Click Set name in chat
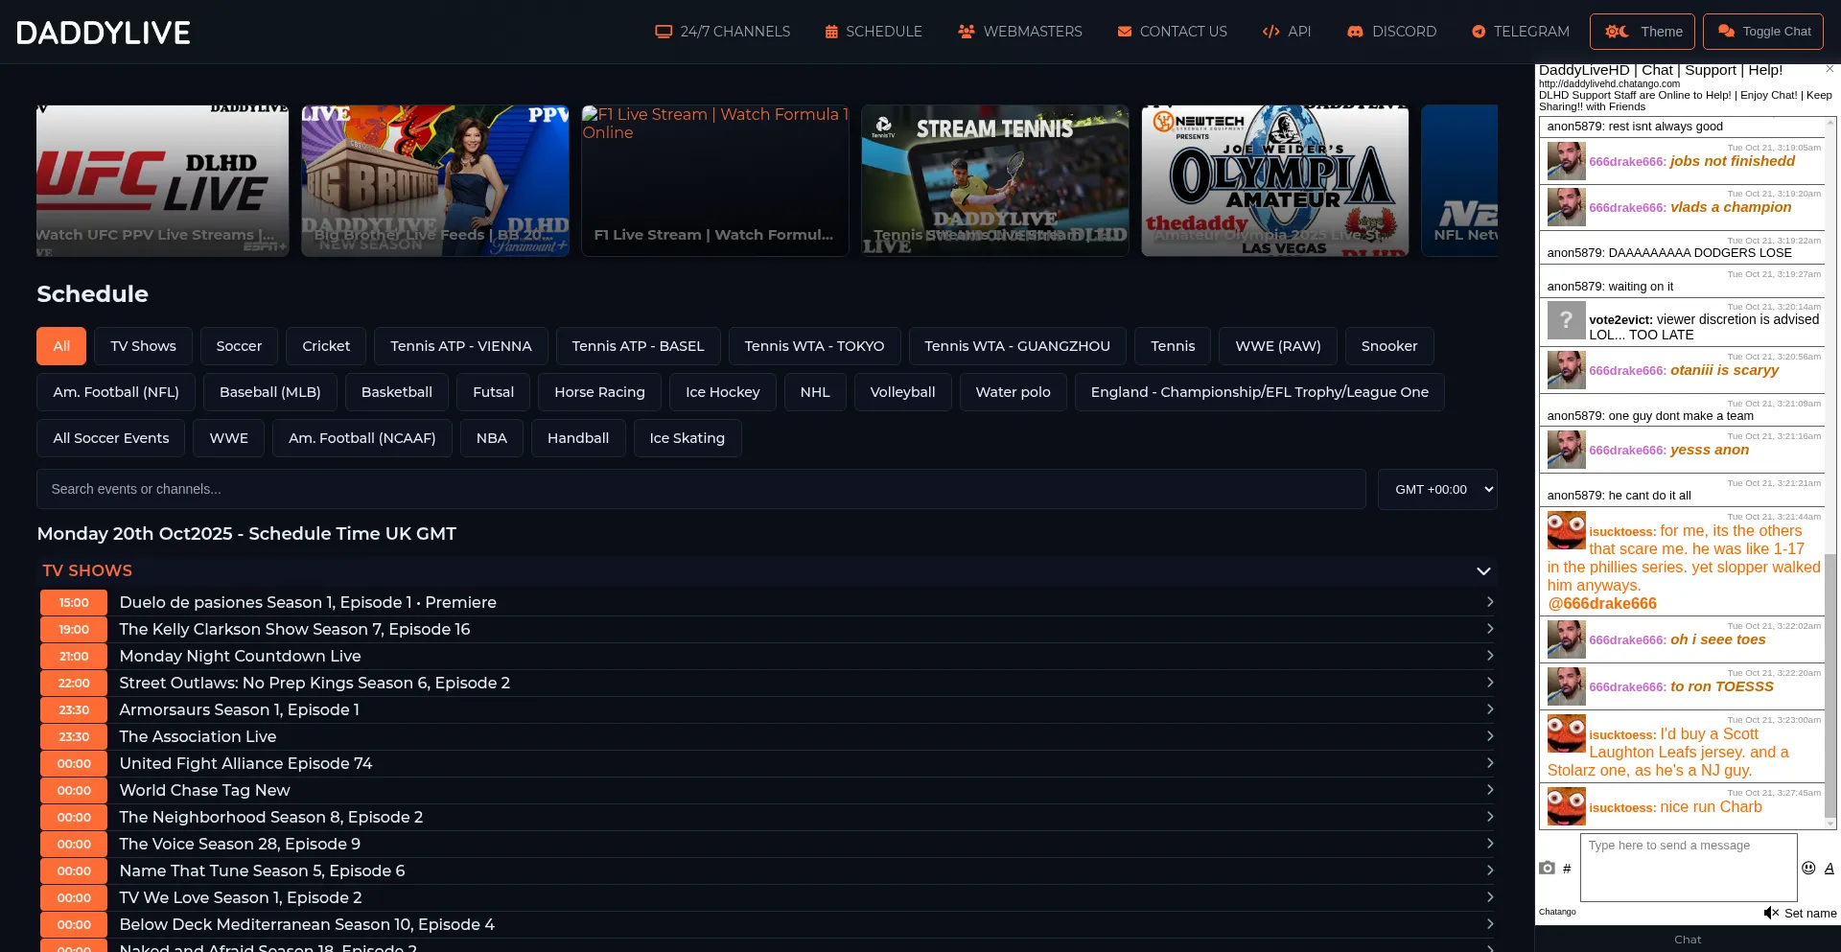The image size is (1841, 952). tap(1809, 914)
